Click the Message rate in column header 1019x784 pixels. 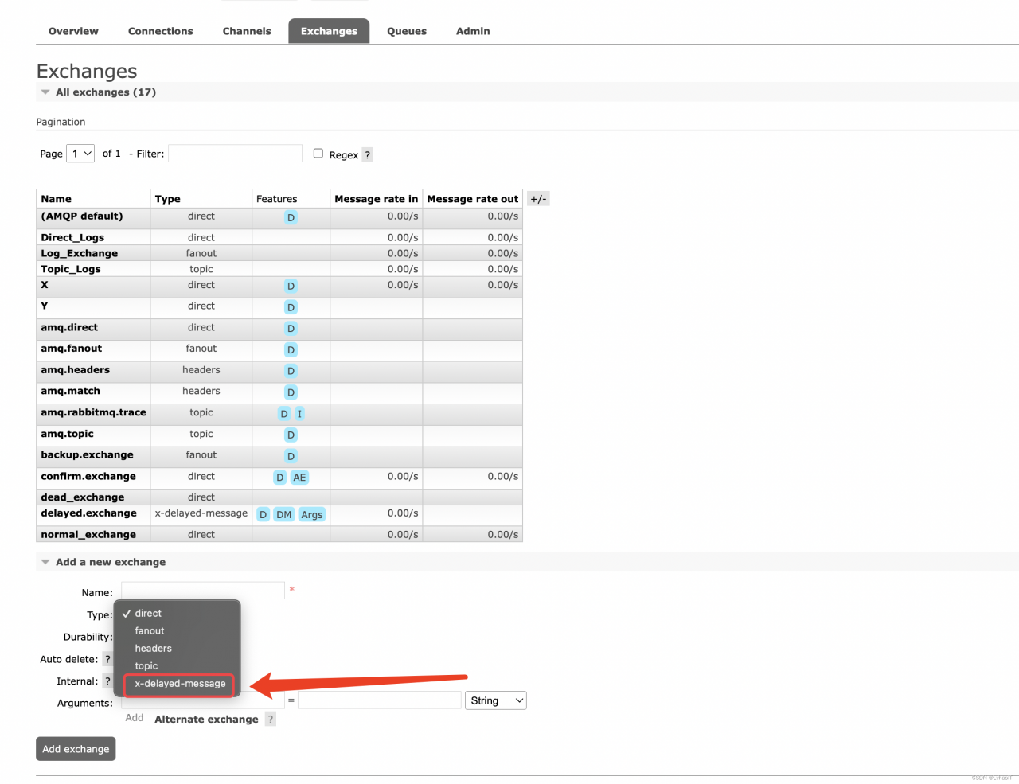(x=376, y=199)
